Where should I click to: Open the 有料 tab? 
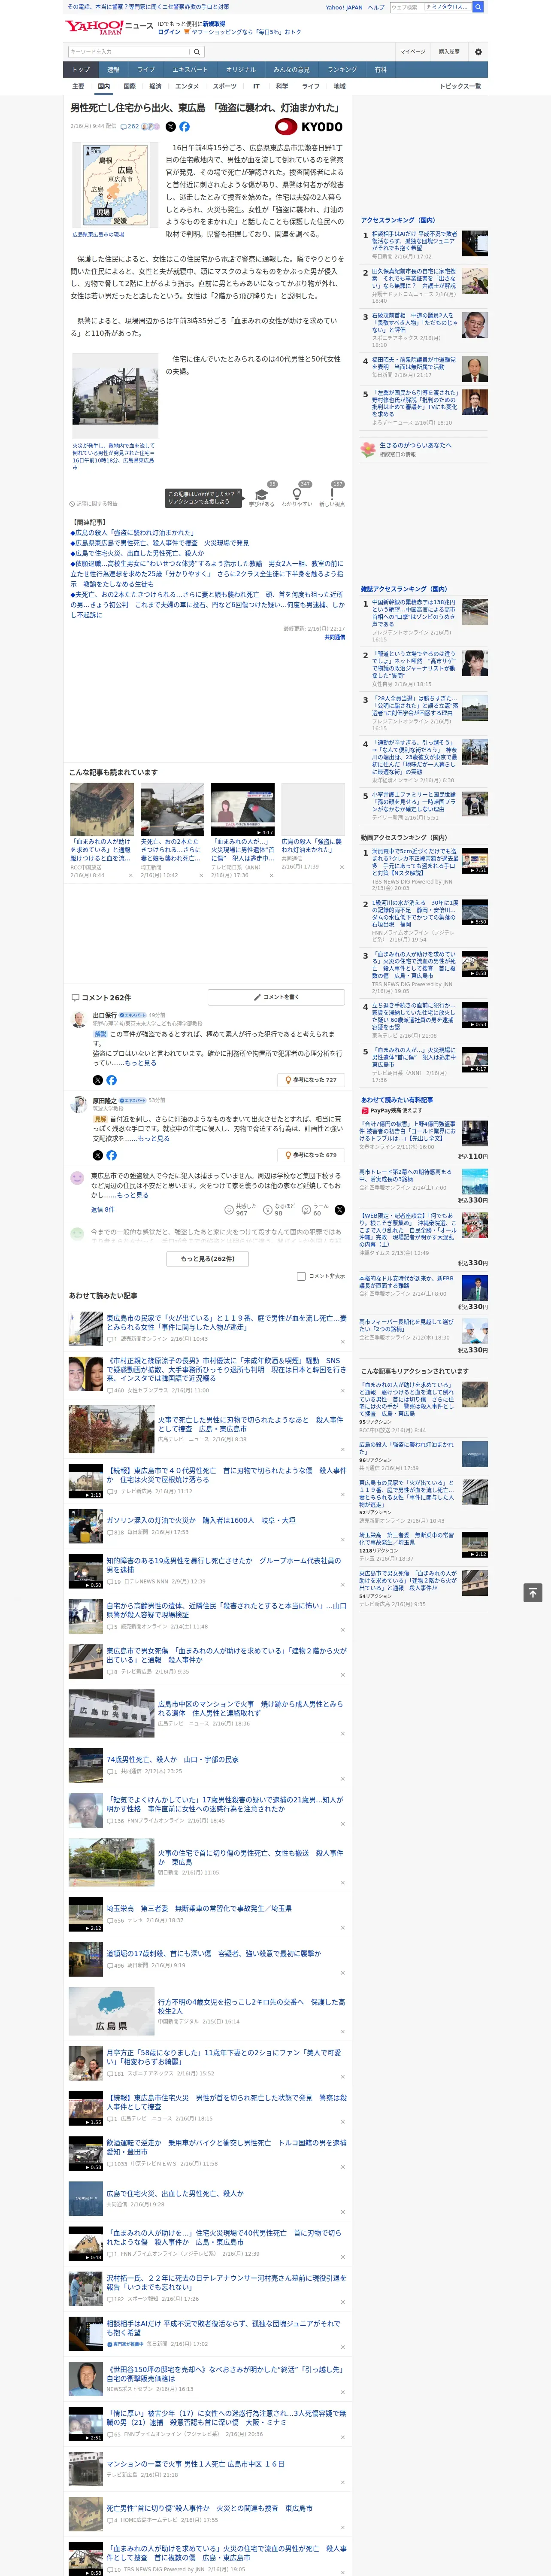tap(380, 70)
